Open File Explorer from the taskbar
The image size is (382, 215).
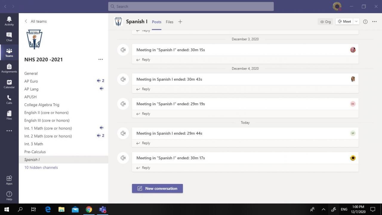[x=61, y=209]
